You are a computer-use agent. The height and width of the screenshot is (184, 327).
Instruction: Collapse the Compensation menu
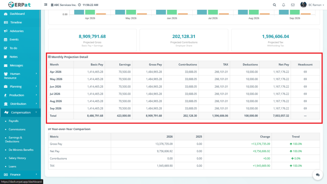[20, 112]
